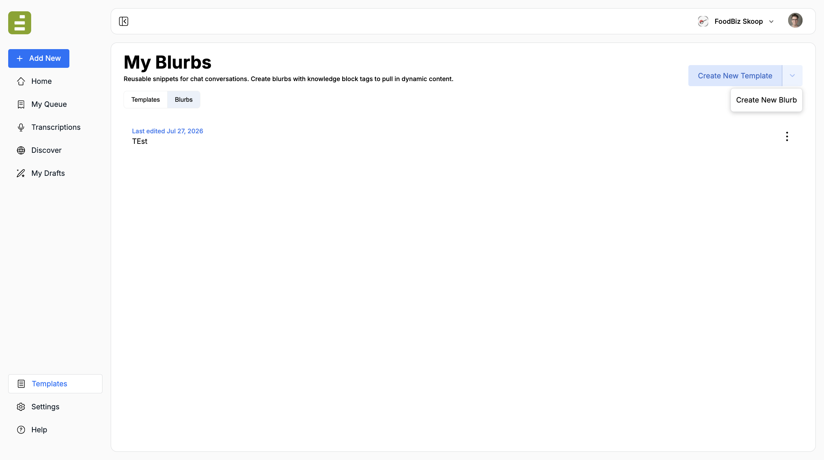The height and width of the screenshot is (460, 824).
Task: Click the Help question mark icon
Action: pyautogui.click(x=21, y=430)
